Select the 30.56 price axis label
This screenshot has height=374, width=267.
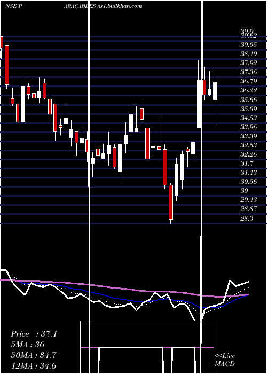point(249,181)
